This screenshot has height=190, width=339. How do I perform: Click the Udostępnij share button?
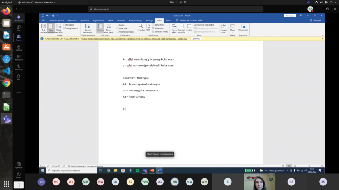click(x=316, y=21)
